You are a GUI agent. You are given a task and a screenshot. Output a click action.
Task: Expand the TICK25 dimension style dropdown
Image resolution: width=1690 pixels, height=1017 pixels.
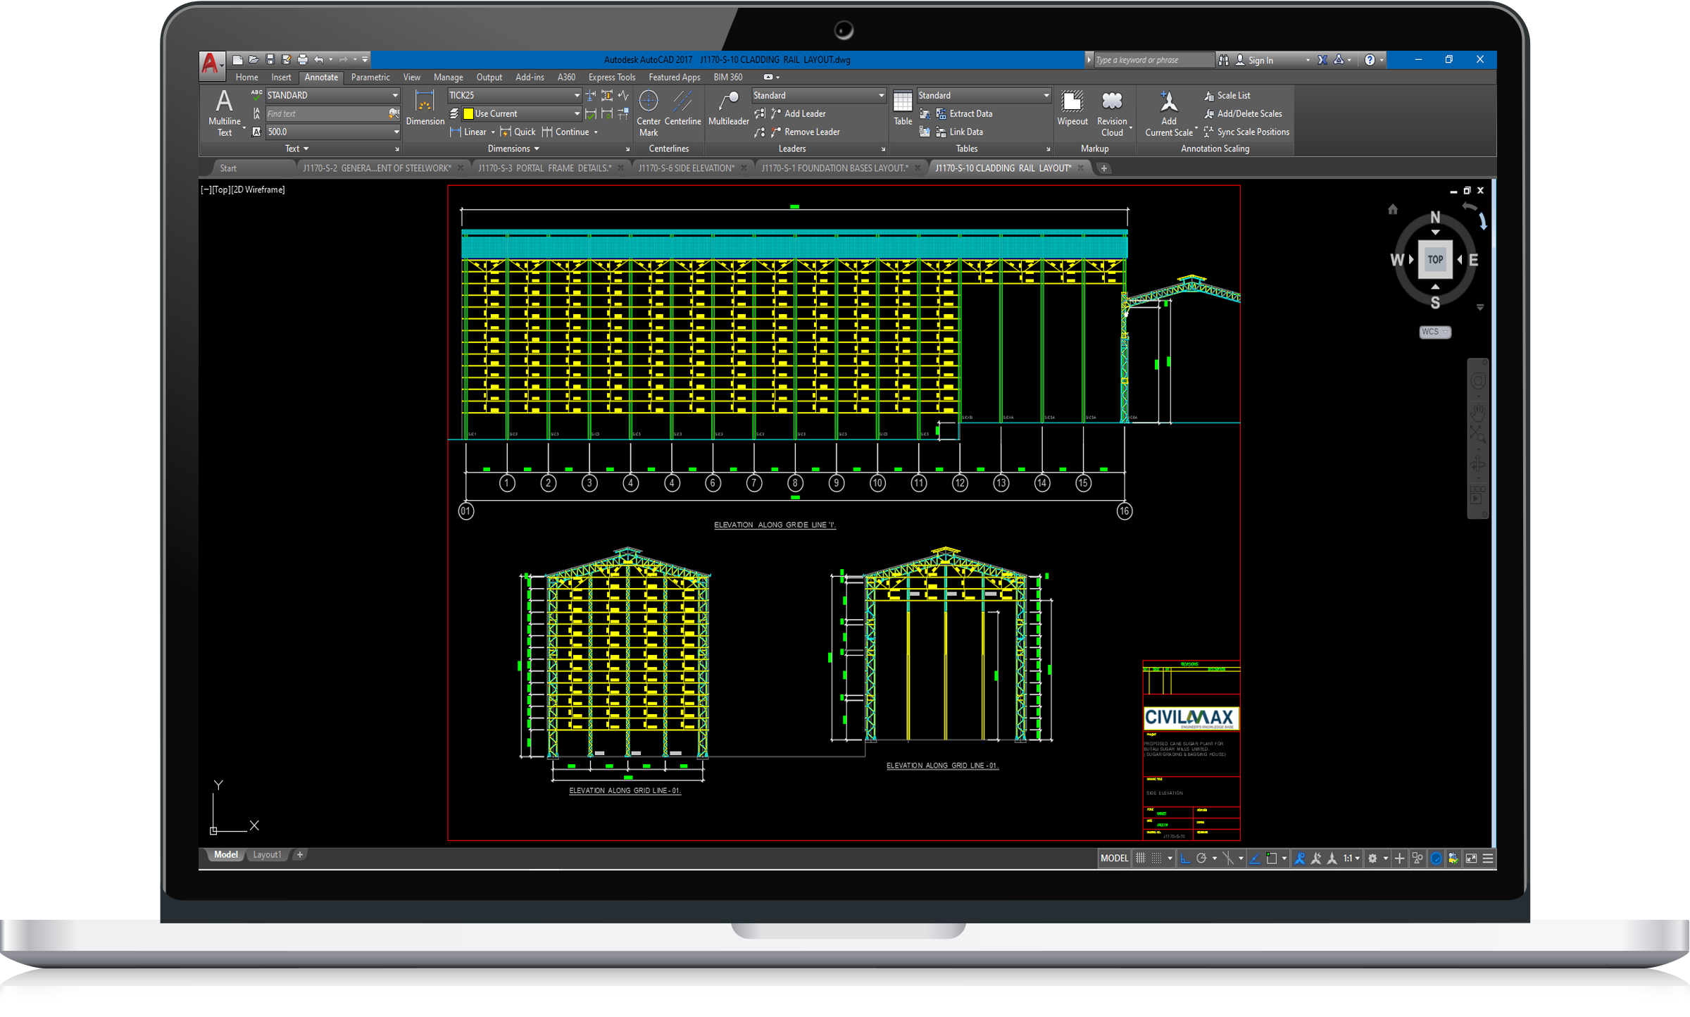click(577, 95)
